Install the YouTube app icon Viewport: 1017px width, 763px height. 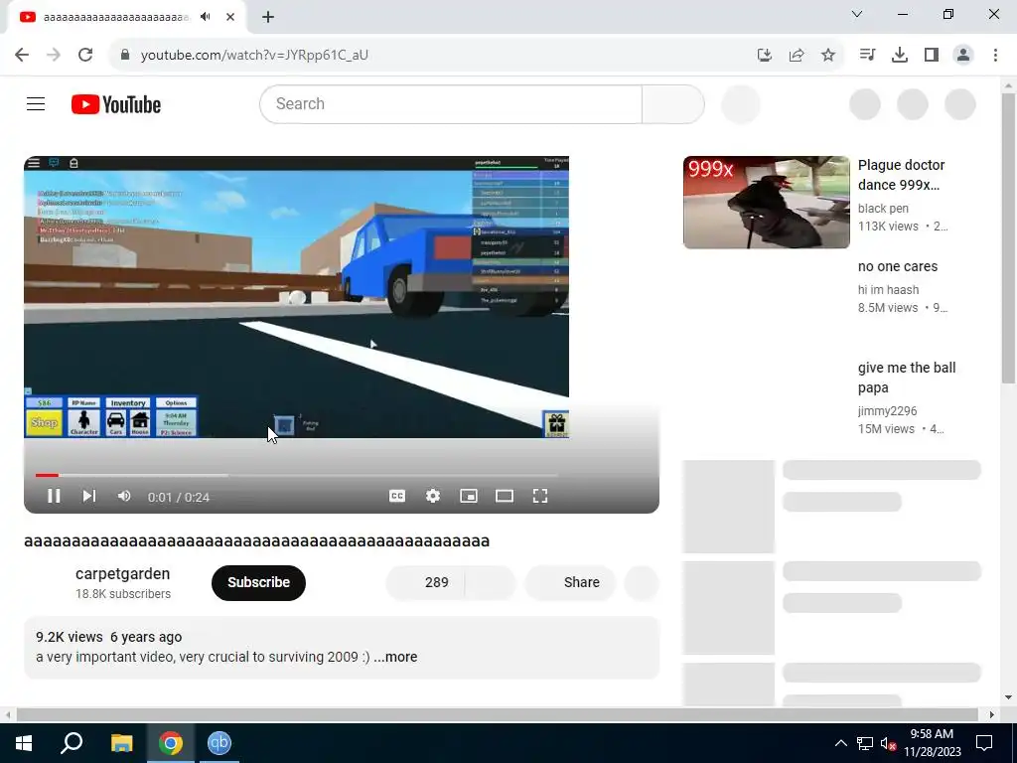coord(765,56)
